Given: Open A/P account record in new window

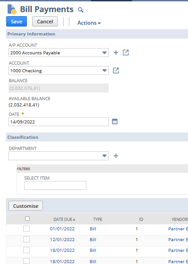Looking at the screenshot, I should [126, 53].
